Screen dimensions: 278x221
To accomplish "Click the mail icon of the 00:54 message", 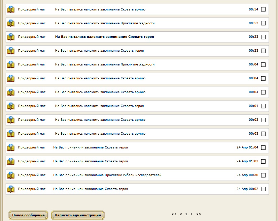I will (x=11, y=9).
